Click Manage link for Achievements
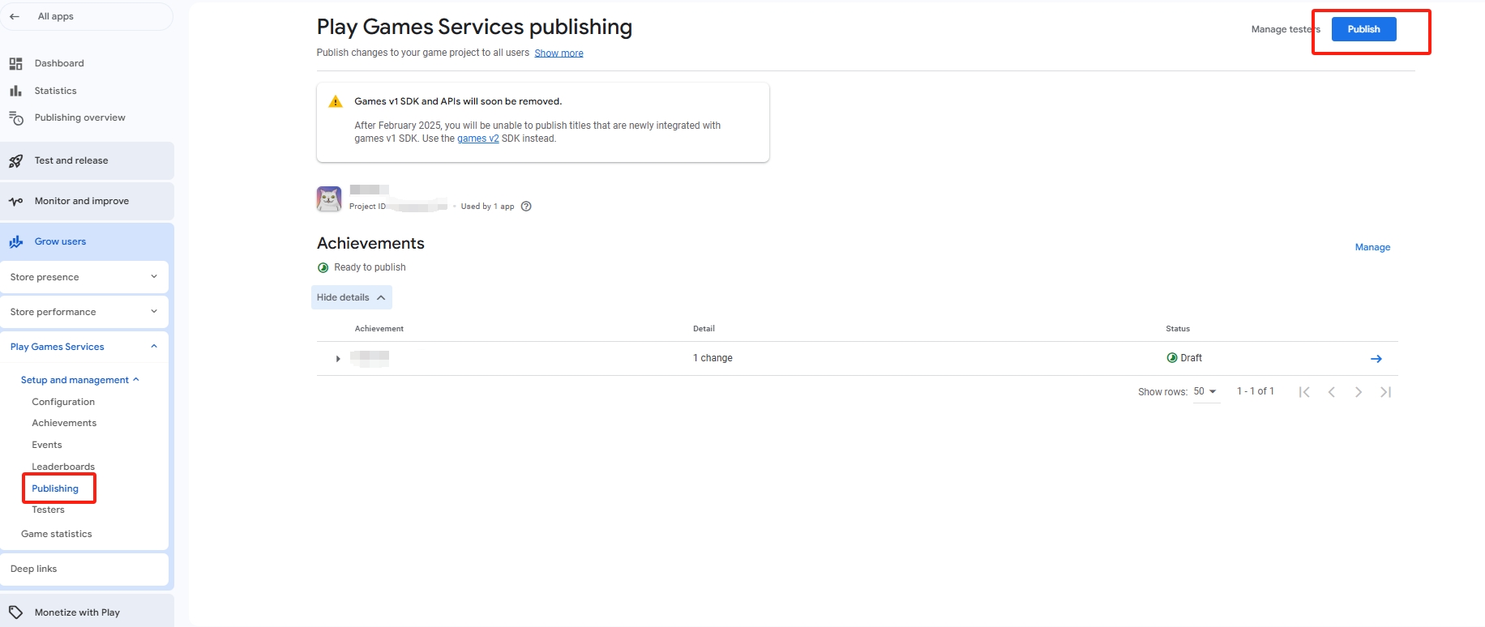 click(x=1372, y=247)
